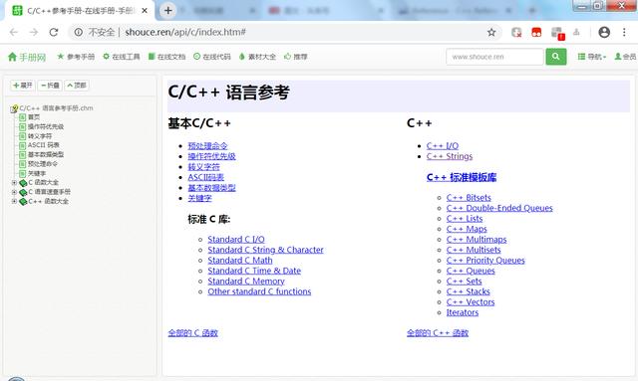Open the C++ I/O link
Viewport: 638px width, 381px height.
pos(443,146)
